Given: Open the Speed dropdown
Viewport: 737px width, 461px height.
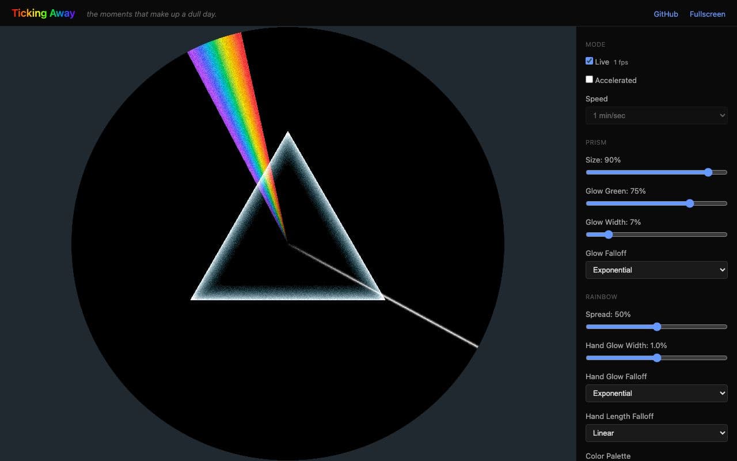Looking at the screenshot, I should click(656, 115).
